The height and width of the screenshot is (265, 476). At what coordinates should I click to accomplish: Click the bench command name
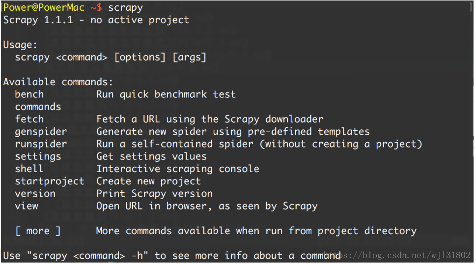click(x=29, y=94)
